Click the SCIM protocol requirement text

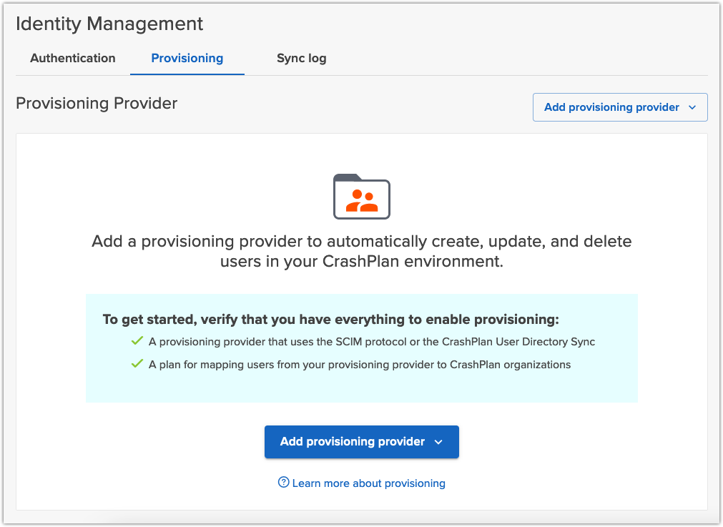[x=372, y=342]
